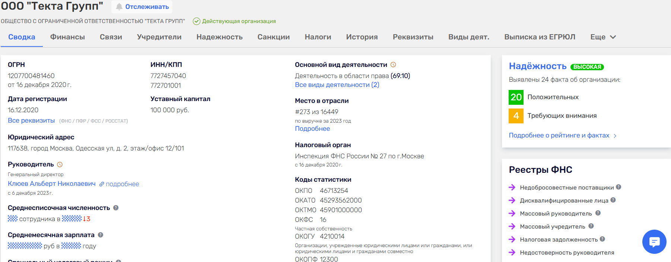Click arrow icon before Массовый учредитель
This screenshot has width=671, height=262.
(x=512, y=226)
